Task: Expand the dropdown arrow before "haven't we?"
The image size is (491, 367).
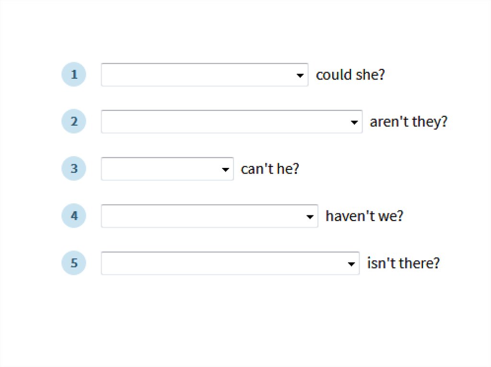Action: [310, 217]
